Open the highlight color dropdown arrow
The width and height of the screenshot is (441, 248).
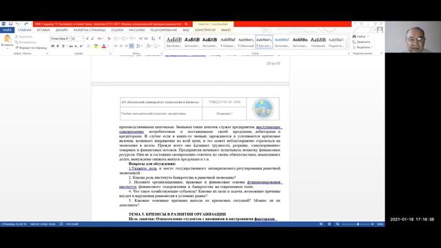pyautogui.click(x=99, y=46)
